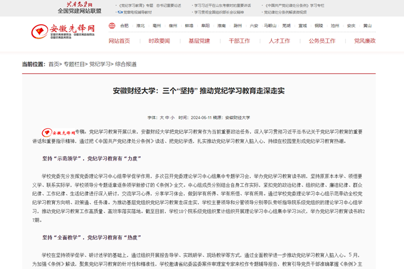Image resolution: width=404 pixels, height=269 pixels.
Task: Open 综合报道 breadcrumb link
Action: tap(126, 64)
